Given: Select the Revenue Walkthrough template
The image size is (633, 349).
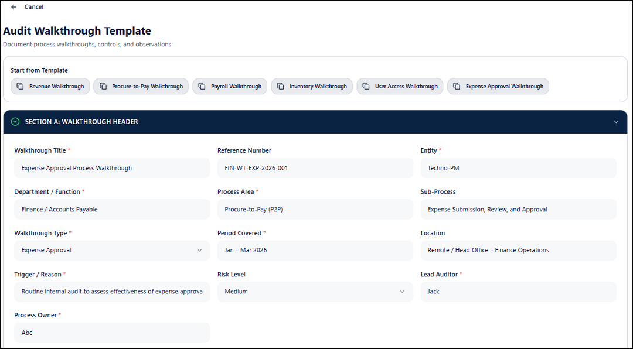Looking at the screenshot, I should click(50, 86).
